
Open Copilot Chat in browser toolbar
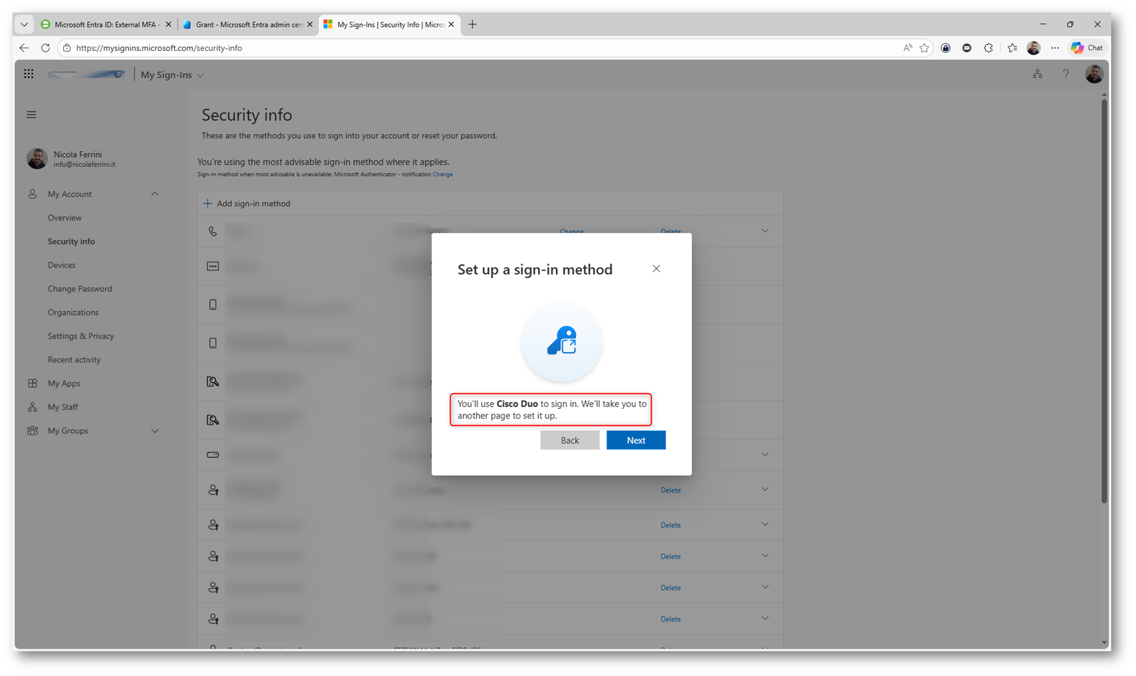coord(1088,48)
